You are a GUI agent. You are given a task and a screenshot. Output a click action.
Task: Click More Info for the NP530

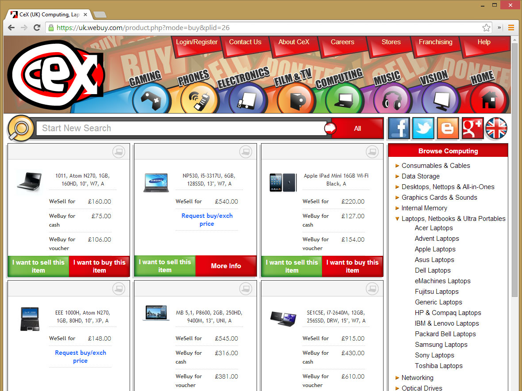tap(226, 266)
